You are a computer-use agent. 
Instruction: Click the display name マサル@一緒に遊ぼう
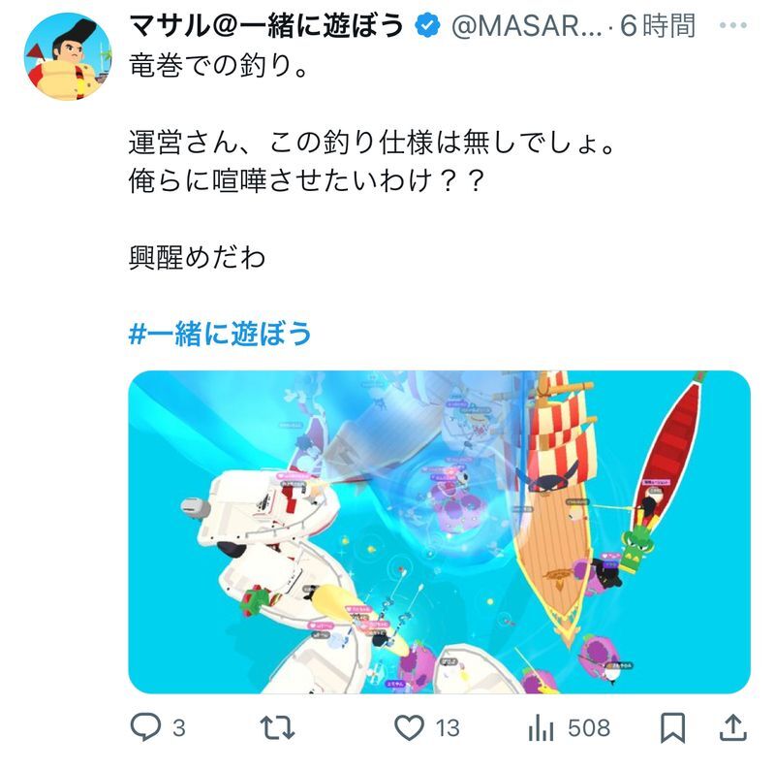point(266,26)
